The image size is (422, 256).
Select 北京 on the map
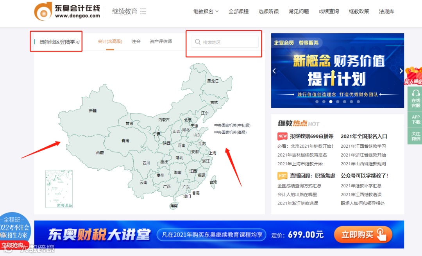pyautogui.click(x=188, y=120)
